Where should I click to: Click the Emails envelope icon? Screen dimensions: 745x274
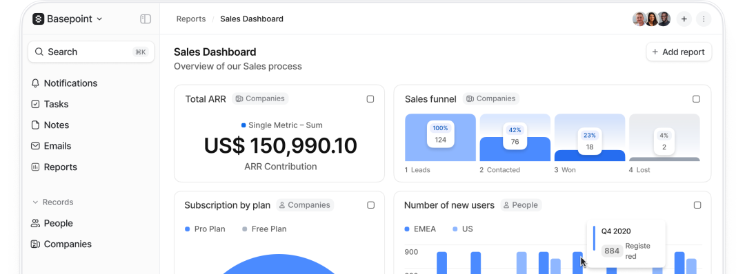coord(35,146)
